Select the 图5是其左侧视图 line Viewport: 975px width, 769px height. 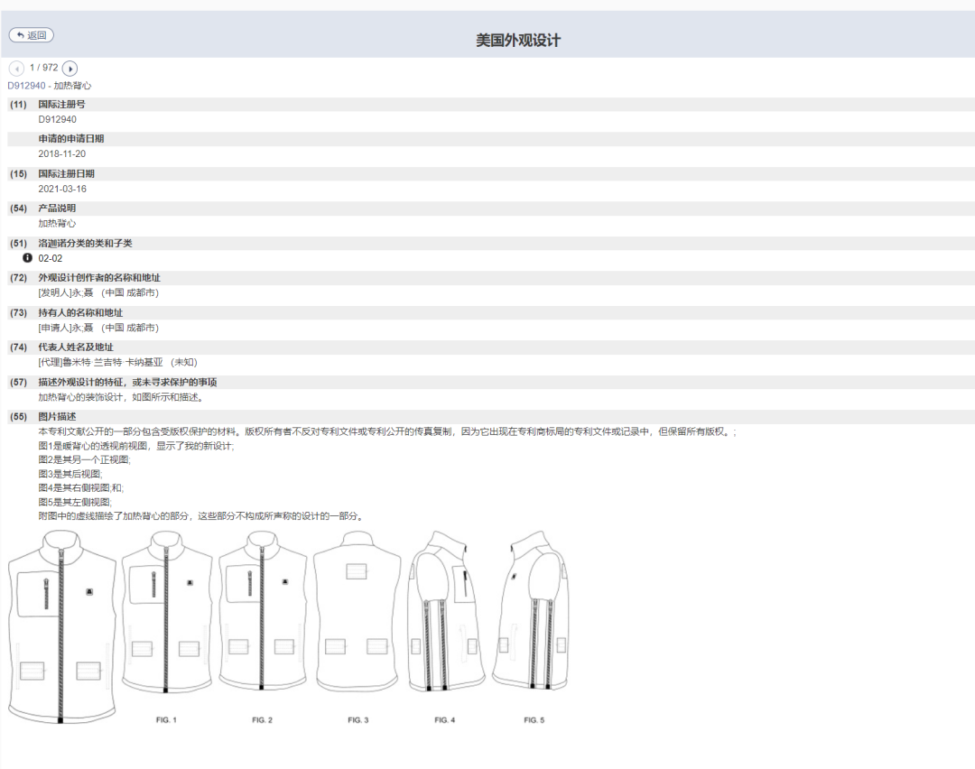click(75, 502)
